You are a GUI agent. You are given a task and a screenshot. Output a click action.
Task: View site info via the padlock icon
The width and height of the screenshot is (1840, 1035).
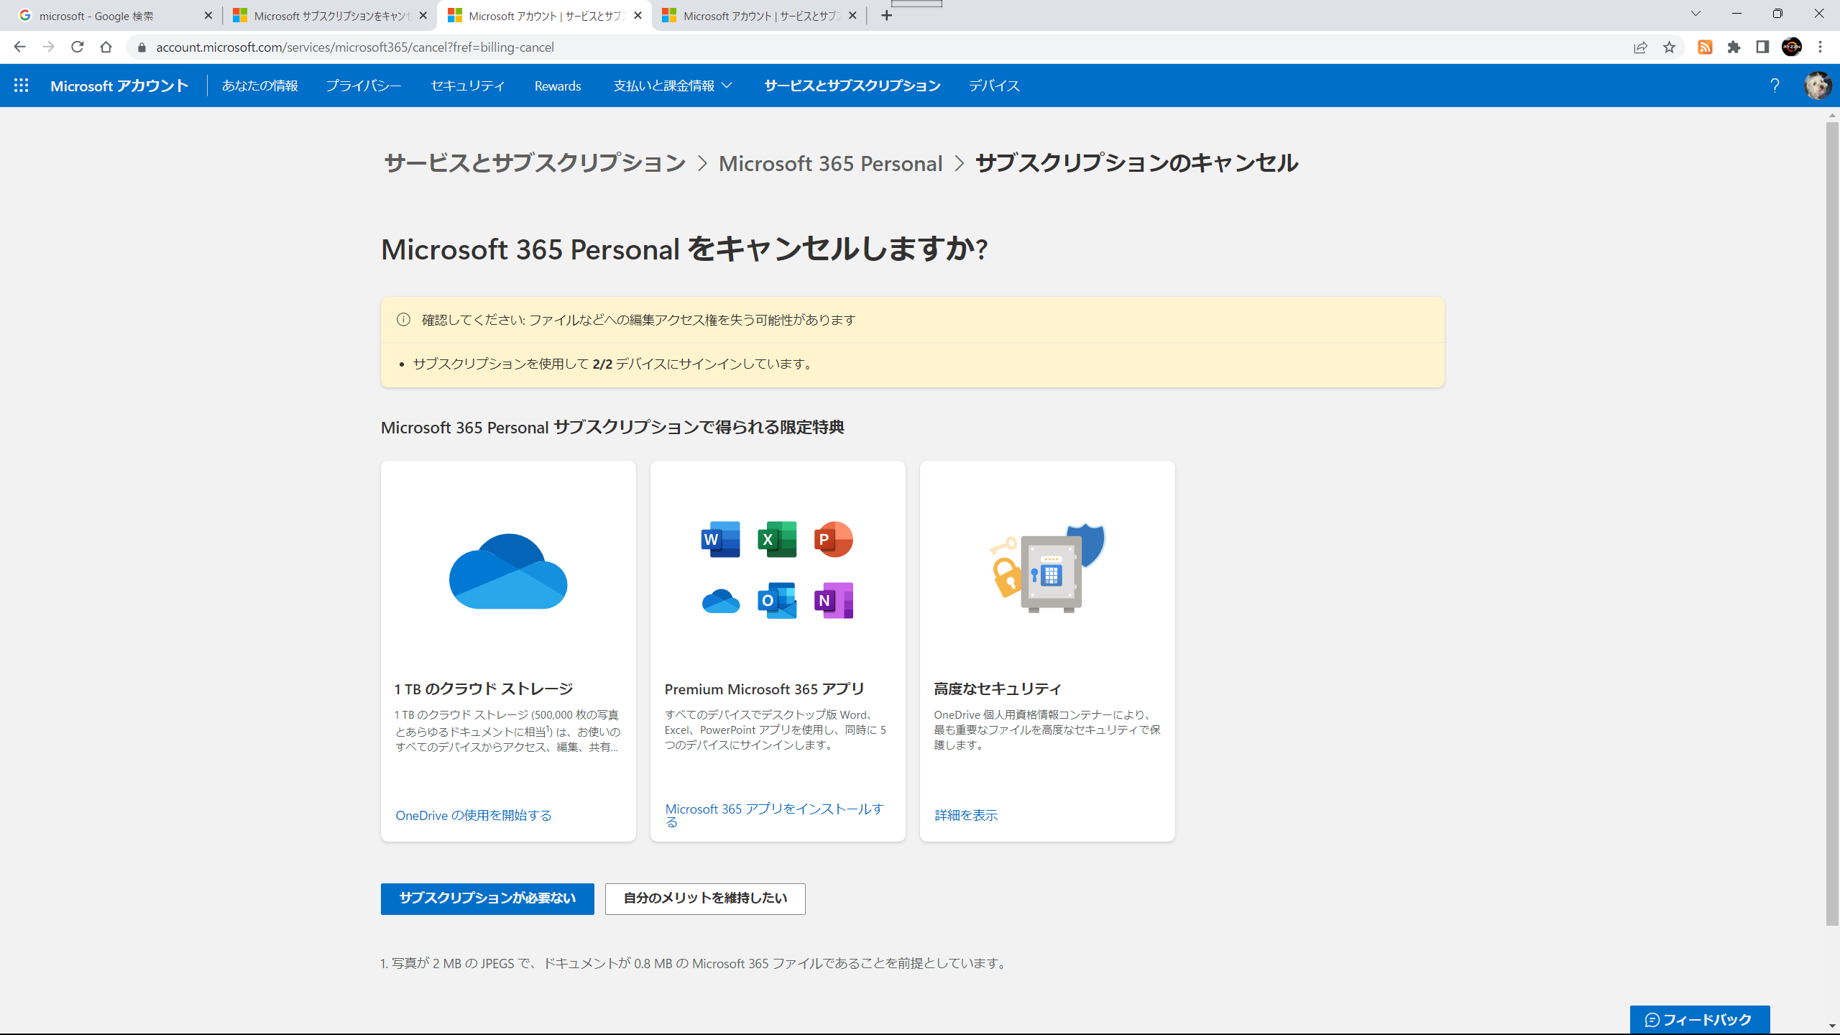pyautogui.click(x=142, y=47)
